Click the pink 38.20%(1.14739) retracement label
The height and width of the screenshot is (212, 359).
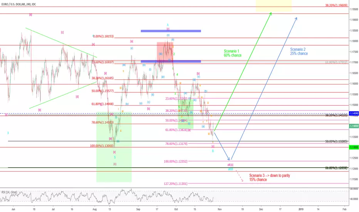coord(176,111)
